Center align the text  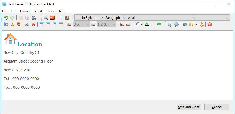(x=48, y=24)
